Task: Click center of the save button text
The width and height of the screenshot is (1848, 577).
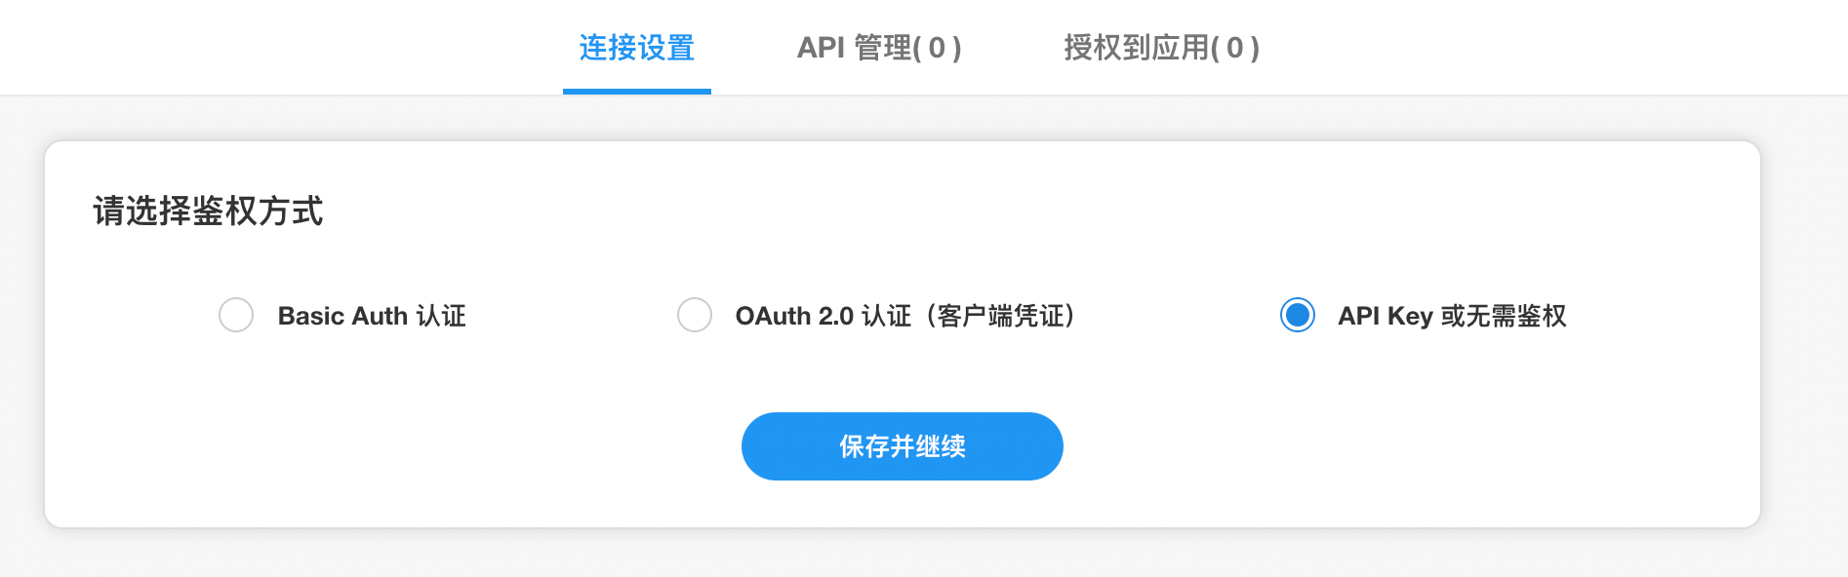Action: (x=903, y=445)
